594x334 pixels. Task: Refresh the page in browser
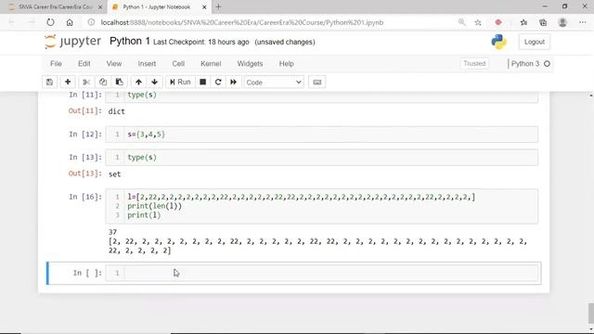tap(50, 22)
